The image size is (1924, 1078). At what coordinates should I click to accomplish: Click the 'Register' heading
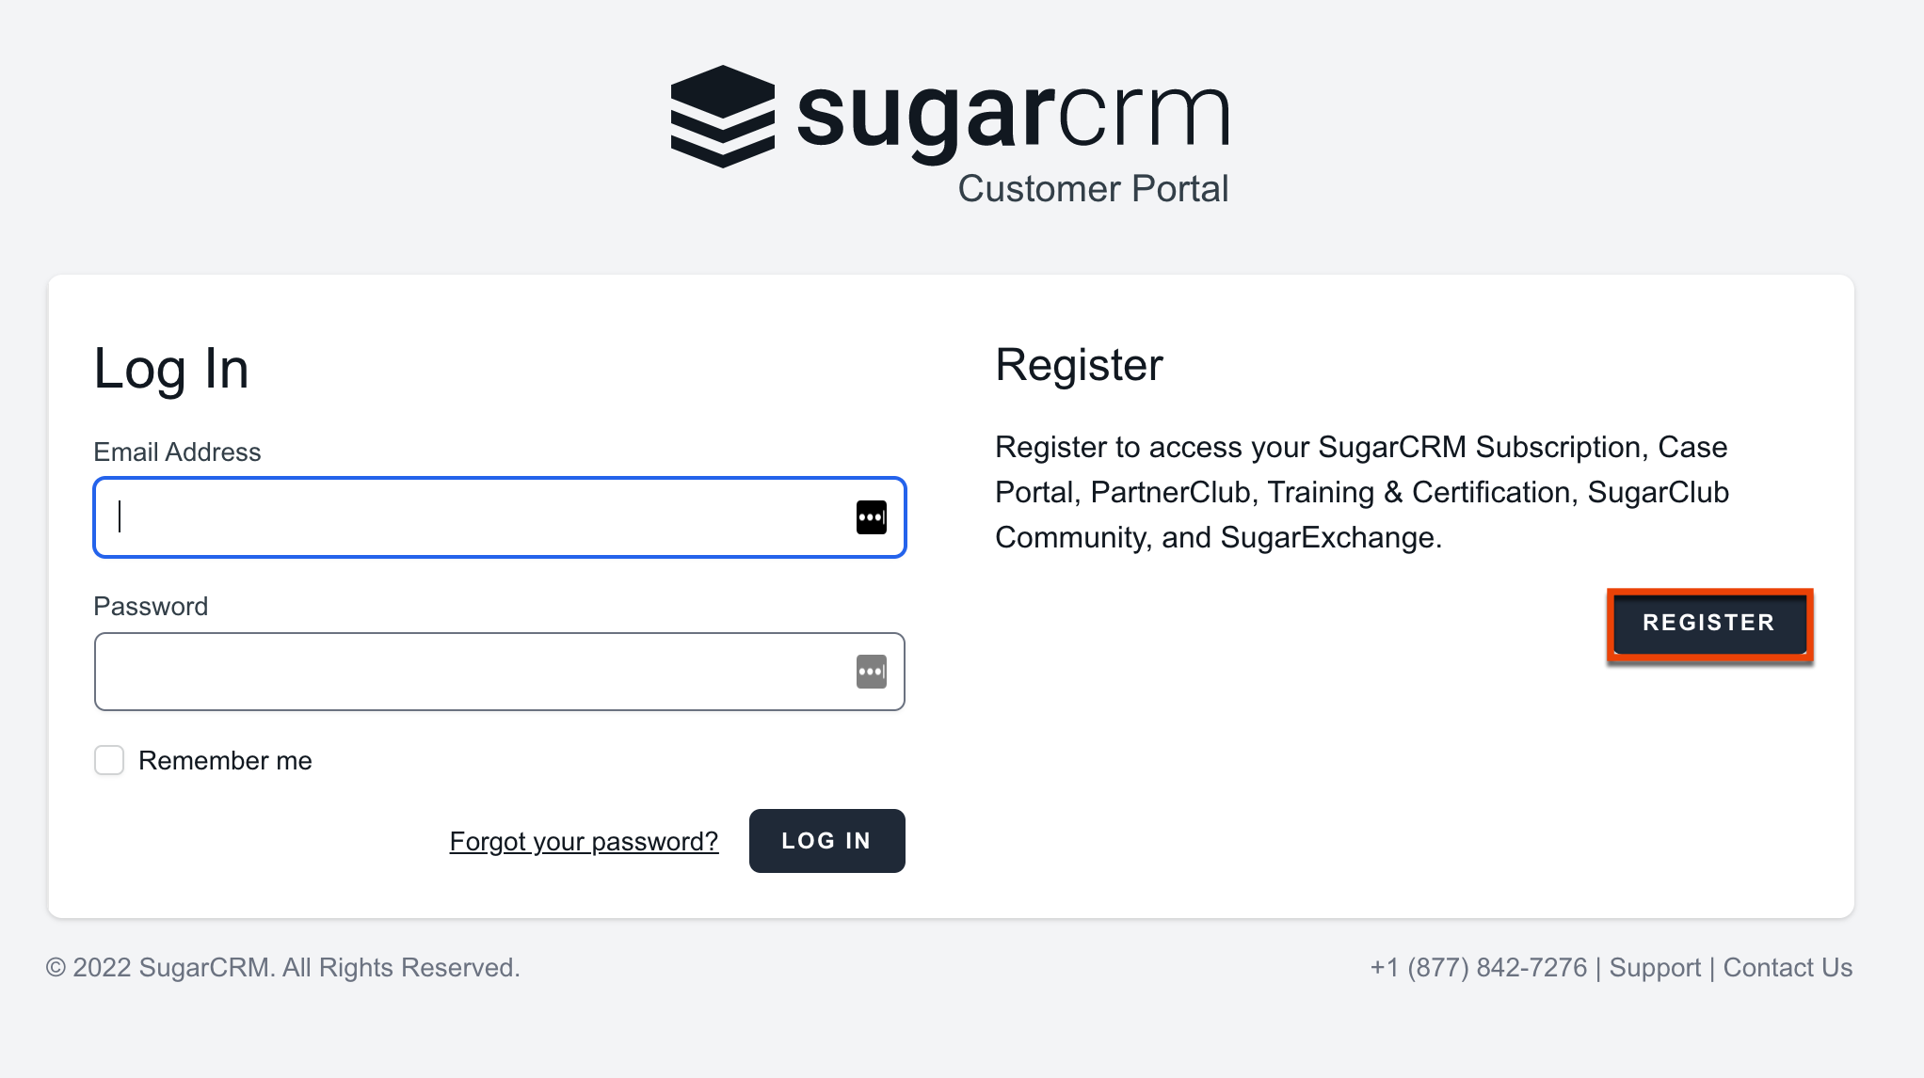tap(1079, 365)
